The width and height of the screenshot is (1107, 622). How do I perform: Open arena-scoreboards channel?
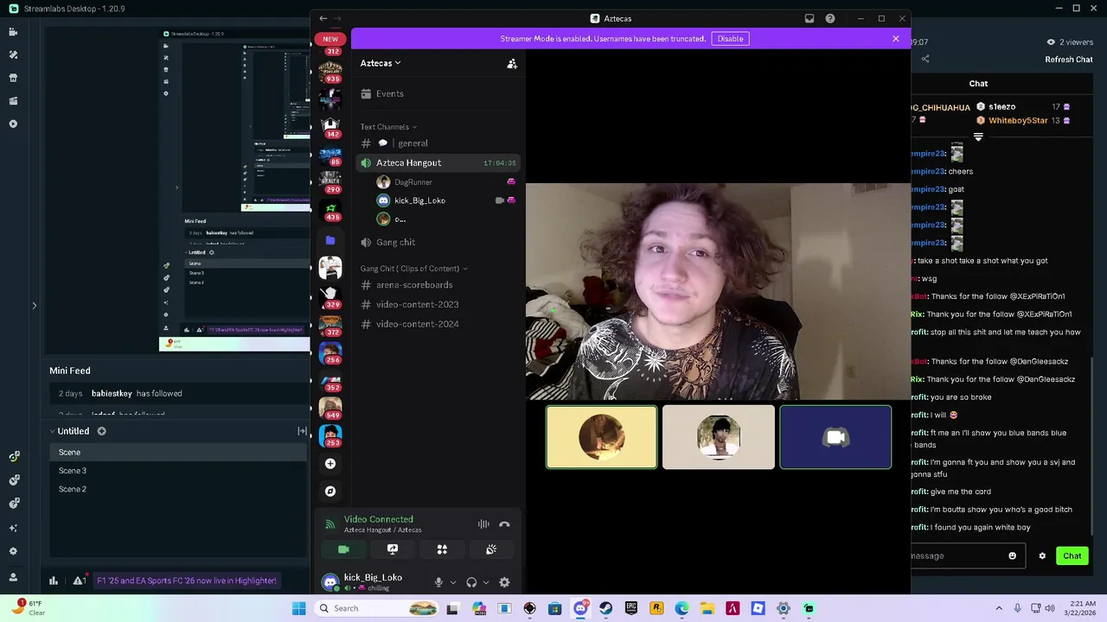(438, 285)
